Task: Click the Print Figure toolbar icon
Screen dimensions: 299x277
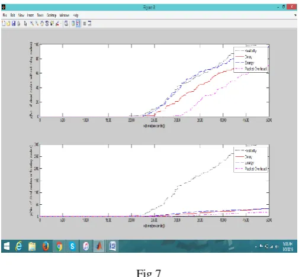Action: pos(18,24)
